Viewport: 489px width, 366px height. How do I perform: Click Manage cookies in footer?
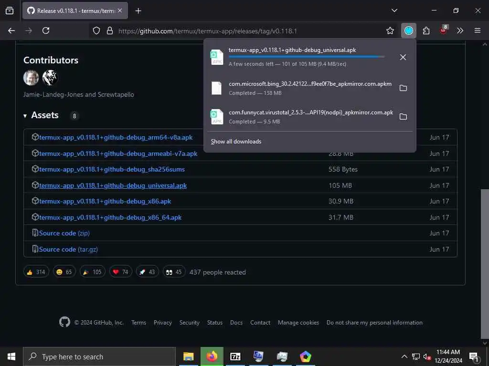click(298, 323)
